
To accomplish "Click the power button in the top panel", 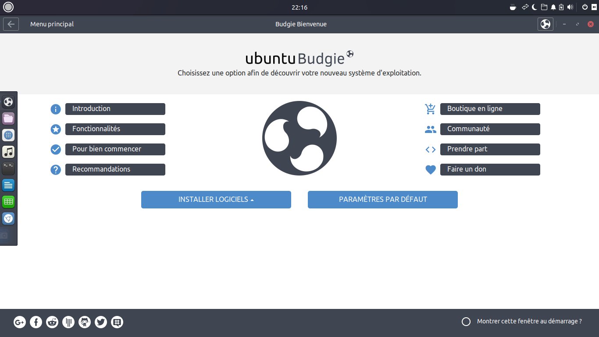I will (585, 7).
